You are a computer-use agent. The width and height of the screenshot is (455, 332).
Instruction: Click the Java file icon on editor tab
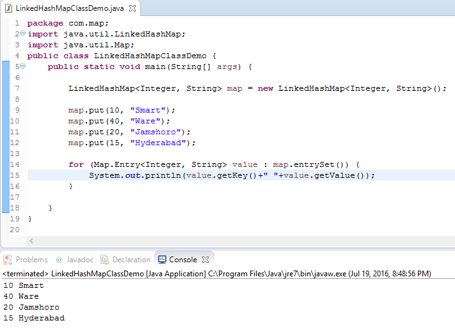9,8
